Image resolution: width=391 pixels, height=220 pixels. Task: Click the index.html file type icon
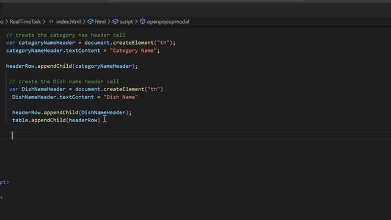pos(51,22)
